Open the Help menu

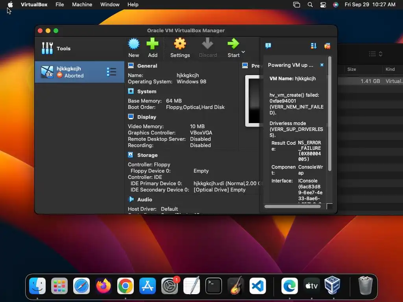pos(133,5)
